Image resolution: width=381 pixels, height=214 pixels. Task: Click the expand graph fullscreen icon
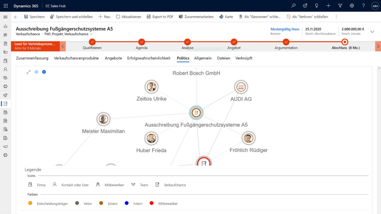[28, 72]
